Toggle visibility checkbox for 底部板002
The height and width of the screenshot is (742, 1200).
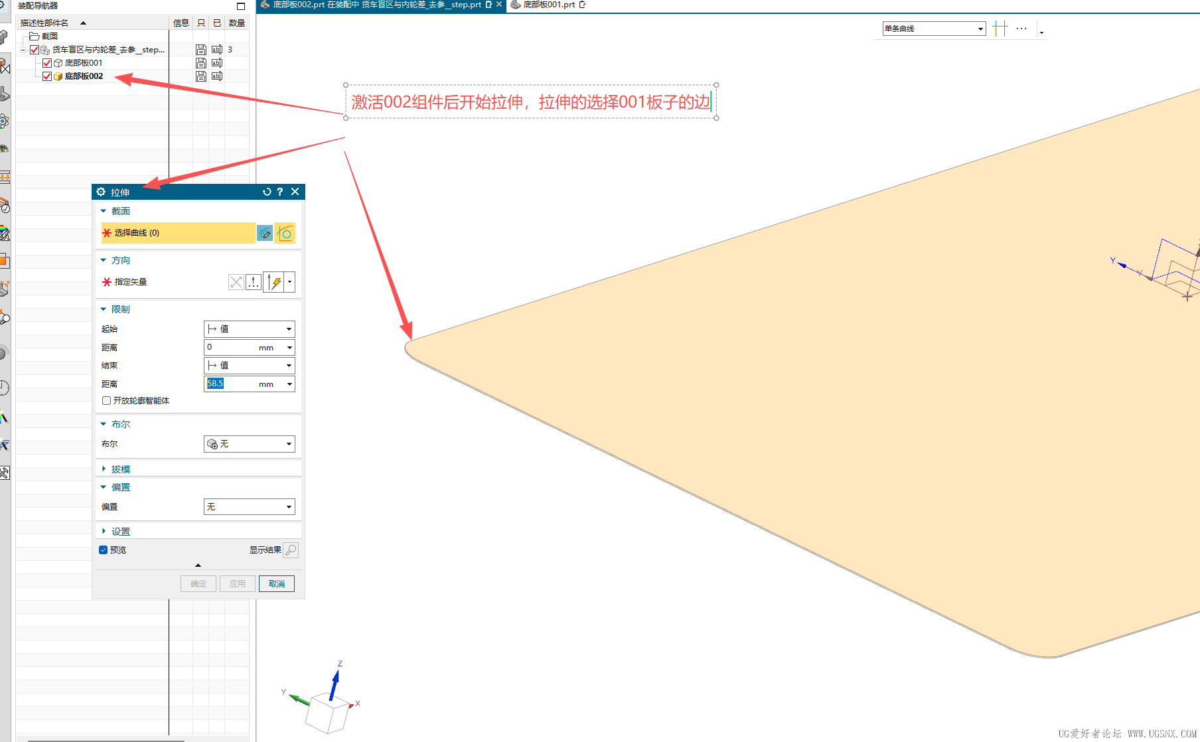[x=47, y=76]
